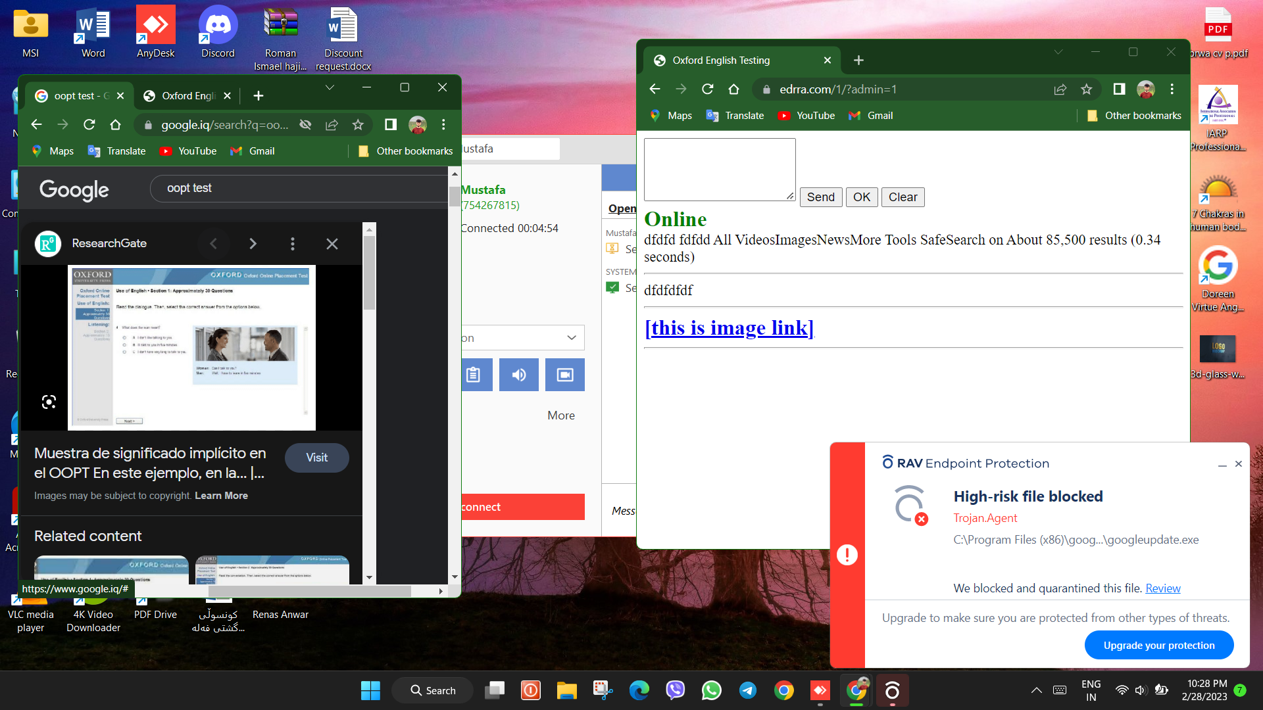Viewport: 1263px width, 710px height.
Task: Click the clipboard icon in remote session panel
Action: point(474,375)
